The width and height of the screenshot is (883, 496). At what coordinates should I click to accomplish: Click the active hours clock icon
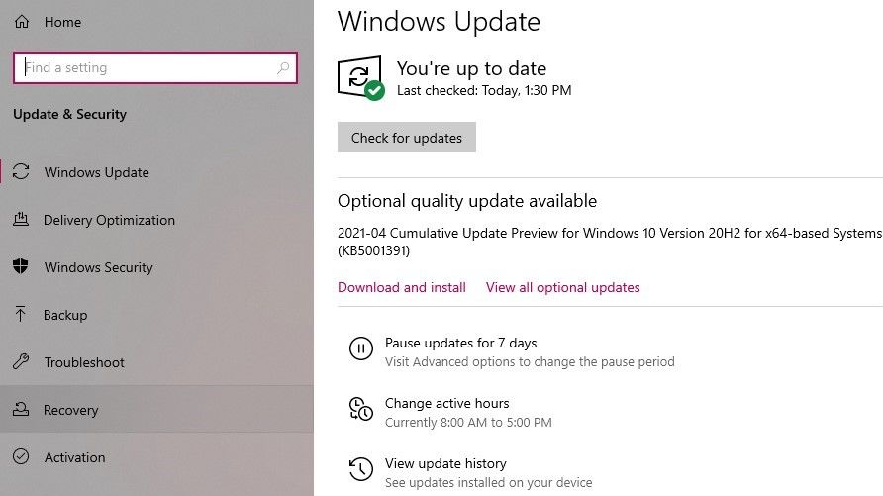(x=361, y=409)
